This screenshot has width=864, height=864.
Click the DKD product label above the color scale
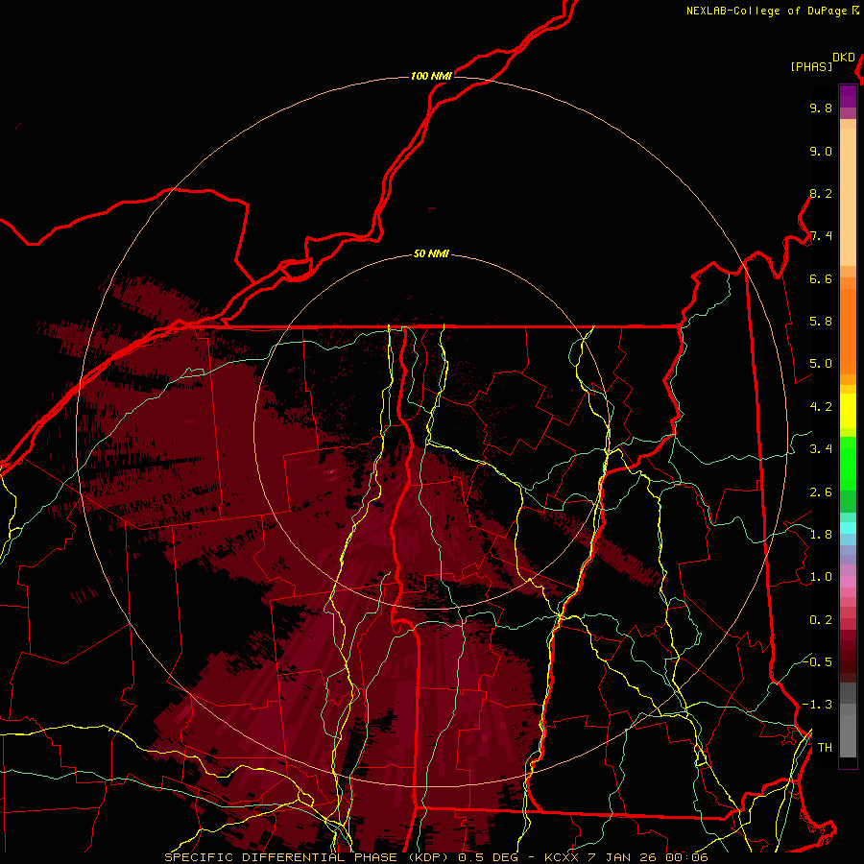tap(844, 58)
